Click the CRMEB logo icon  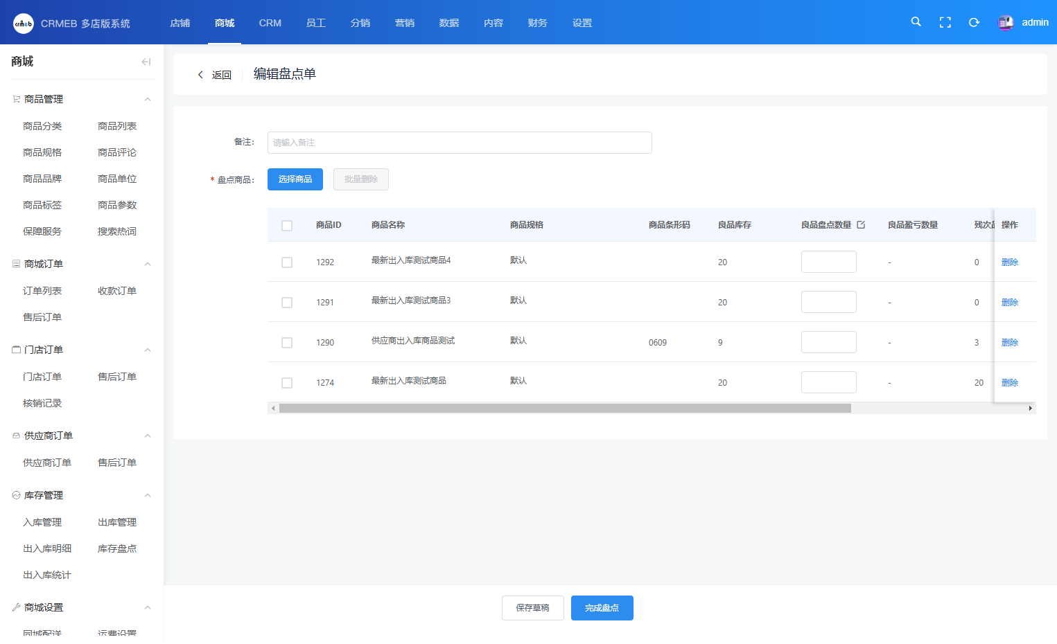[23, 23]
